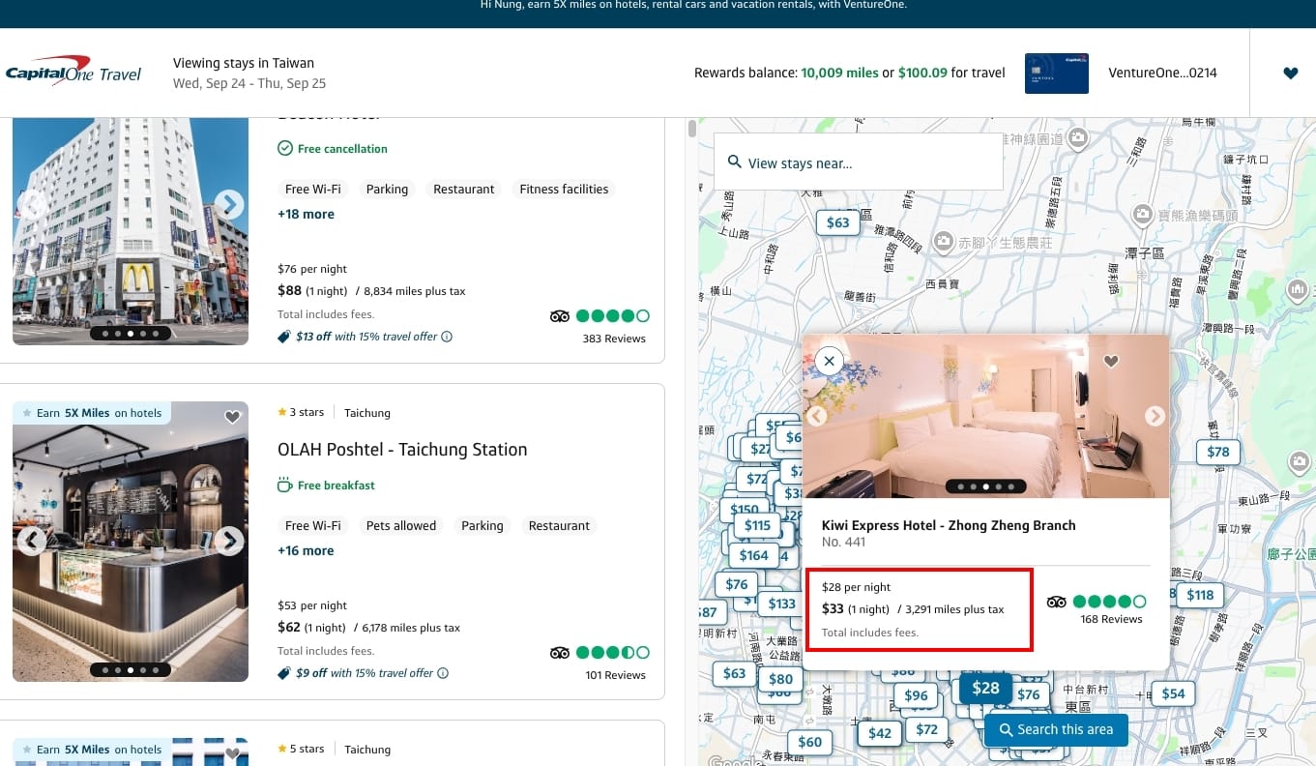Click the price tag icon on $9 off offer
Screen dimensions: 1316x766
(283, 673)
